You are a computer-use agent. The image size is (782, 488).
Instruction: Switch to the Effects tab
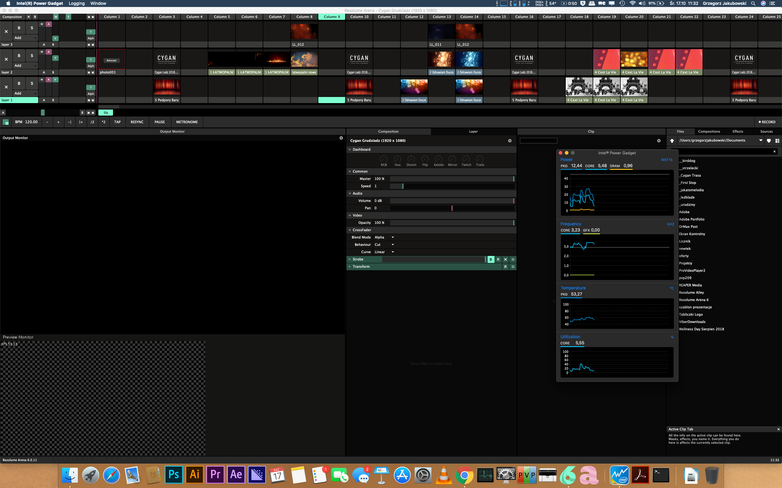pos(737,132)
